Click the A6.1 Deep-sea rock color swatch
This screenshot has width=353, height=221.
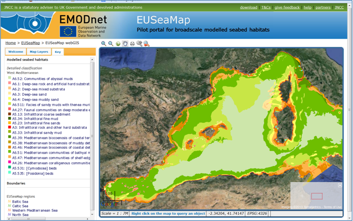pos(9,83)
